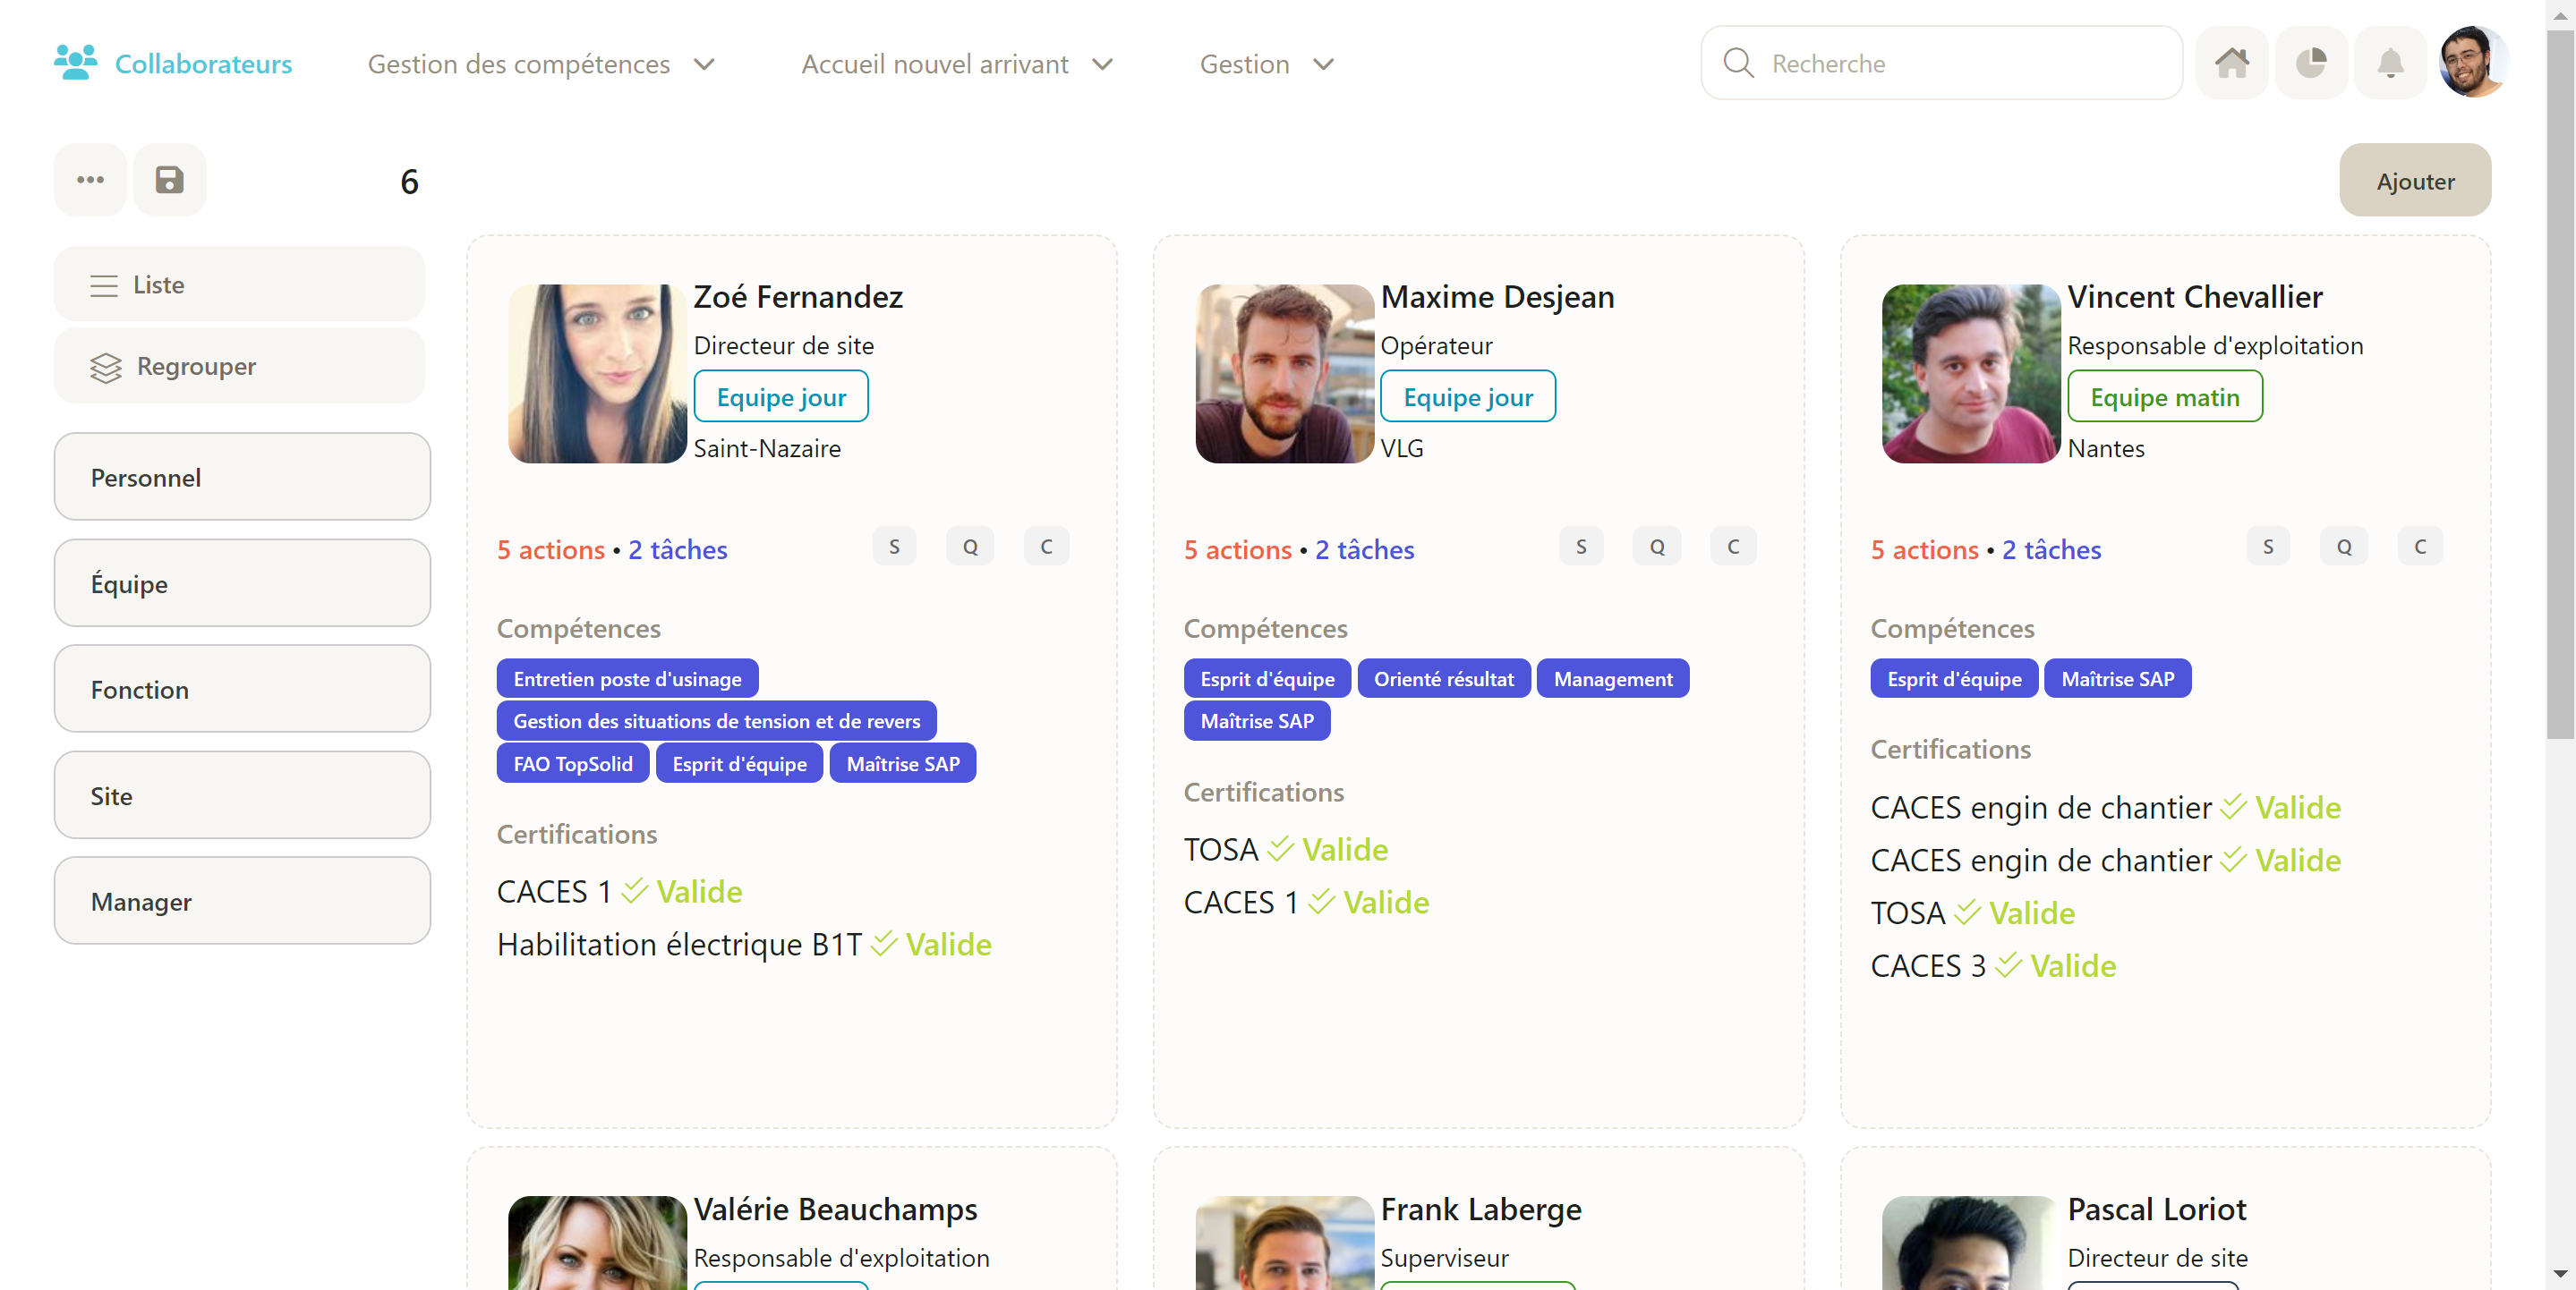
Task: Open Zoé Fernandez's 2 tâches link
Action: click(678, 549)
